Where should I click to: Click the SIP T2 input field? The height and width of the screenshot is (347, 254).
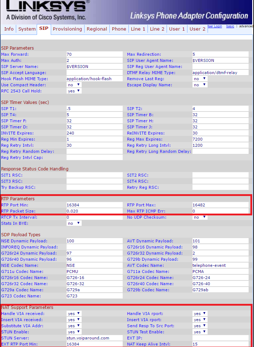pos(221,109)
